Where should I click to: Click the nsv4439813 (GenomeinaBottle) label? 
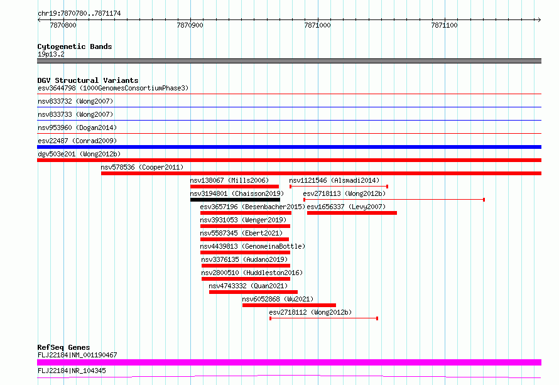pyautogui.click(x=252, y=246)
